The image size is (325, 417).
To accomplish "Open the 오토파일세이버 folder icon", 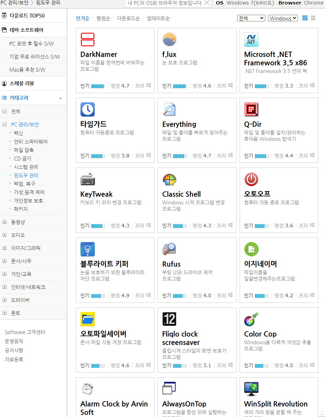I will click(x=87, y=319).
